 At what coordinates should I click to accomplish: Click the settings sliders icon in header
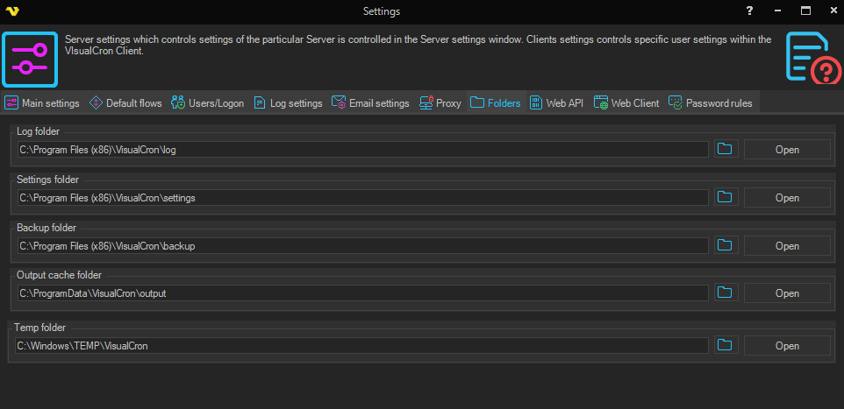(x=30, y=59)
